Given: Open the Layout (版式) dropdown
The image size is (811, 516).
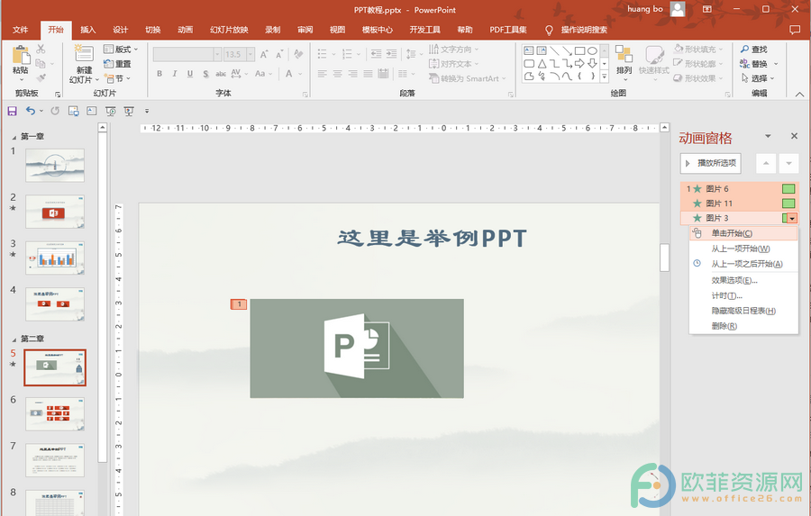Looking at the screenshot, I should pyautogui.click(x=121, y=50).
